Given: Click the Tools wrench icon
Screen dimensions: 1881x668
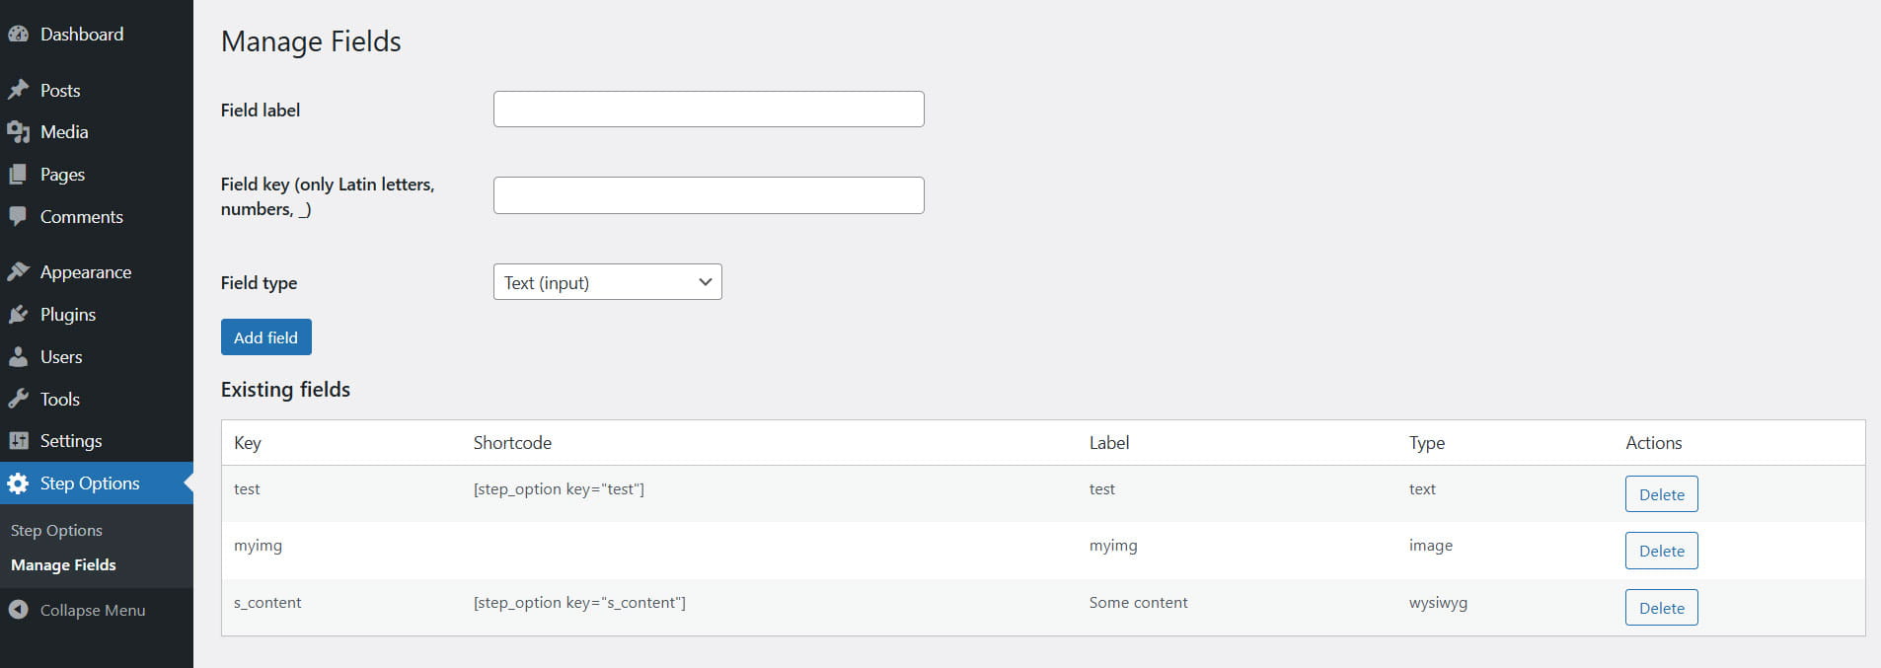Looking at the screenshot, I should pyautogui.click(x=18, y=400).
